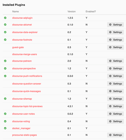Viewport: 126px width, 140px height.
Task: Open Settings for discourse-perspective
Action: [x=115, y=68]
